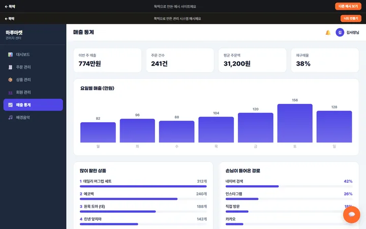This screenshot has width=366, height=229.
Task: Click the 인스타그램 percentage bar
Action: 289,199
